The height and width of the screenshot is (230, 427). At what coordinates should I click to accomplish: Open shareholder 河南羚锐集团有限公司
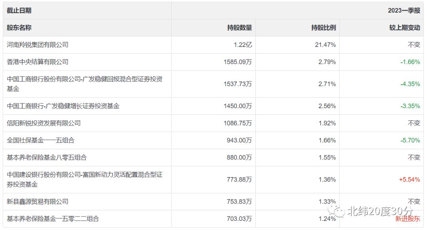[38, 45]
